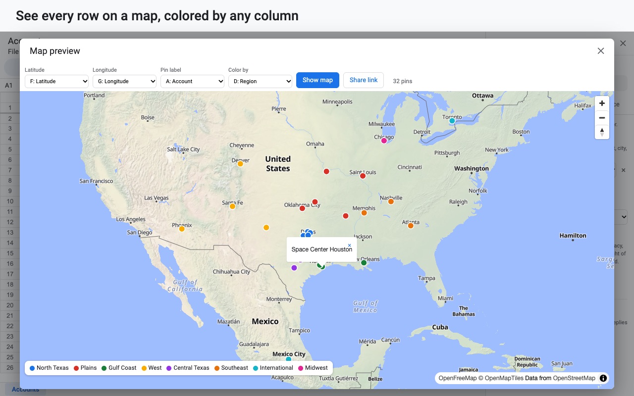Click the Gulf Coast legend label
This screenshot has height=396, width=634.
[122, 368]
